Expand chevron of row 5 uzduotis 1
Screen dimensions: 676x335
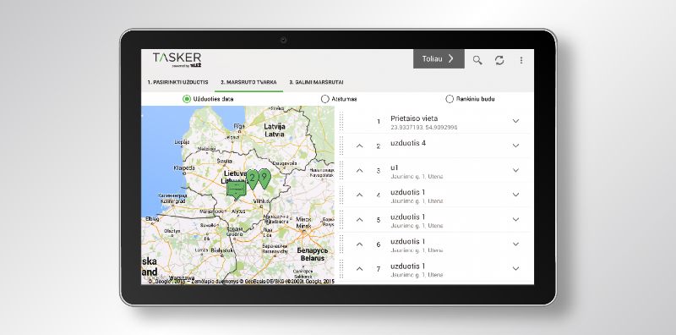click(515, 219)
